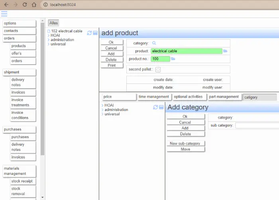Open the orders sub-item under products

23,61
